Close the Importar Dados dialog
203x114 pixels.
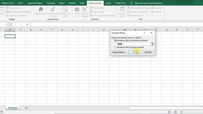[x=151, y=33]
